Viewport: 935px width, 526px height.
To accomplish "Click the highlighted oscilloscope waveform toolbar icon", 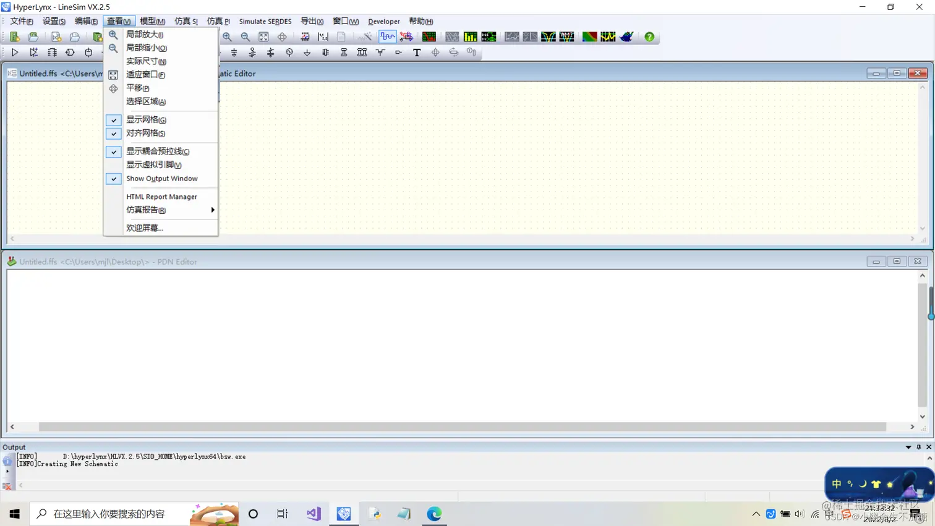I will (388, 37).
